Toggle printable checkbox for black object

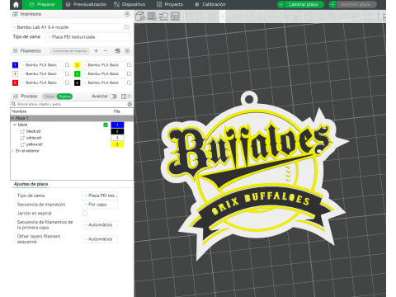(106, 125)
